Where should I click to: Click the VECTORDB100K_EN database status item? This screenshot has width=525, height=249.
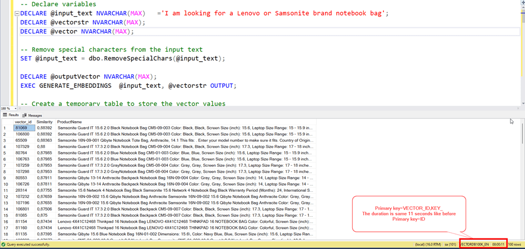click(474, 245)
